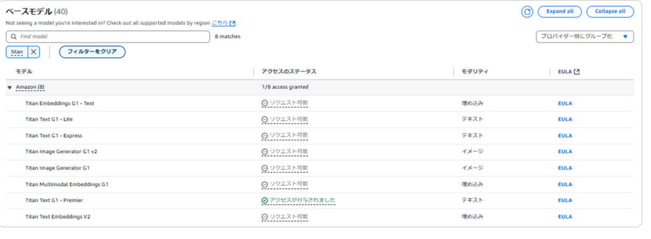Focus the Find model search field
651x239 pixels.
108,36
